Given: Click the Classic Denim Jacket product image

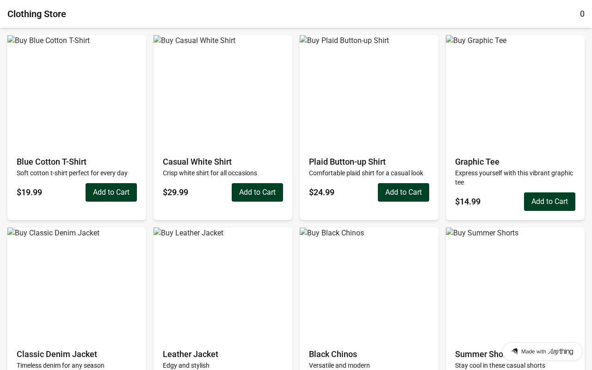Looking at the screenshot, I should 77,284.
